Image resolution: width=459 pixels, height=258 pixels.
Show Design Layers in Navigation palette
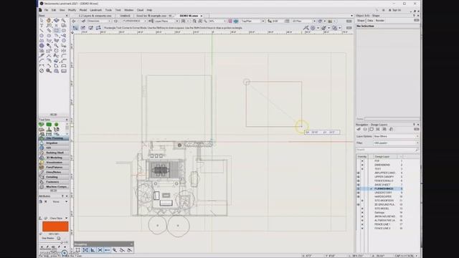pos(365,129)
